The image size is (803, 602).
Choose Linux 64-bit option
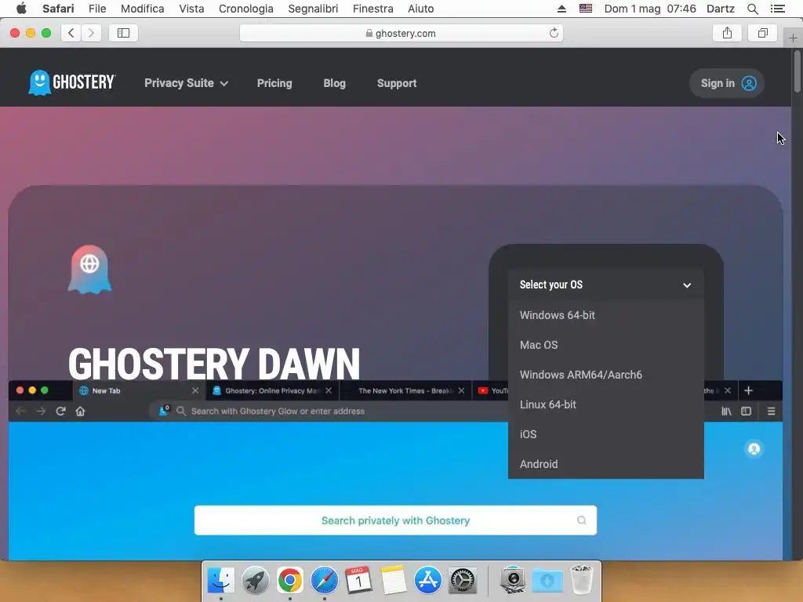[606, 404]
